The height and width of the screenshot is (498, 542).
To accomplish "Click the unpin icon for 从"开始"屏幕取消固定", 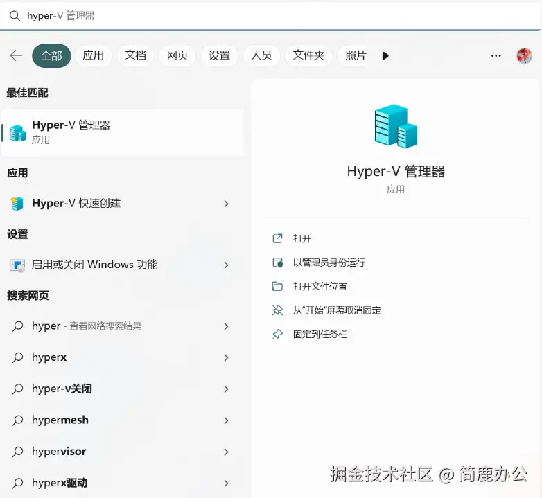I will [x=277, y=310].
